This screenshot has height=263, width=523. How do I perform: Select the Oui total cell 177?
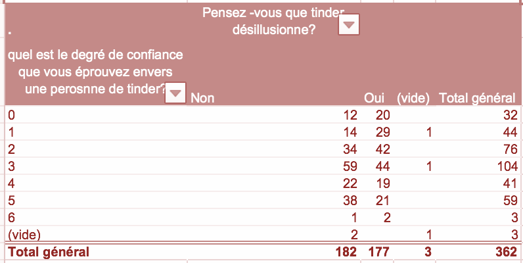[x=379, y=252]
